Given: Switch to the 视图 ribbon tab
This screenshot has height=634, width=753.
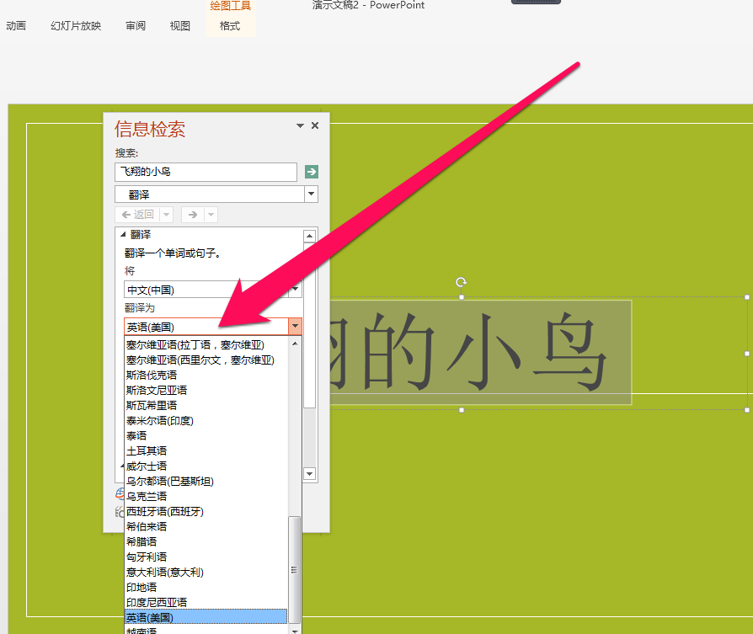Looking at the screenshot, I should 179,25.
